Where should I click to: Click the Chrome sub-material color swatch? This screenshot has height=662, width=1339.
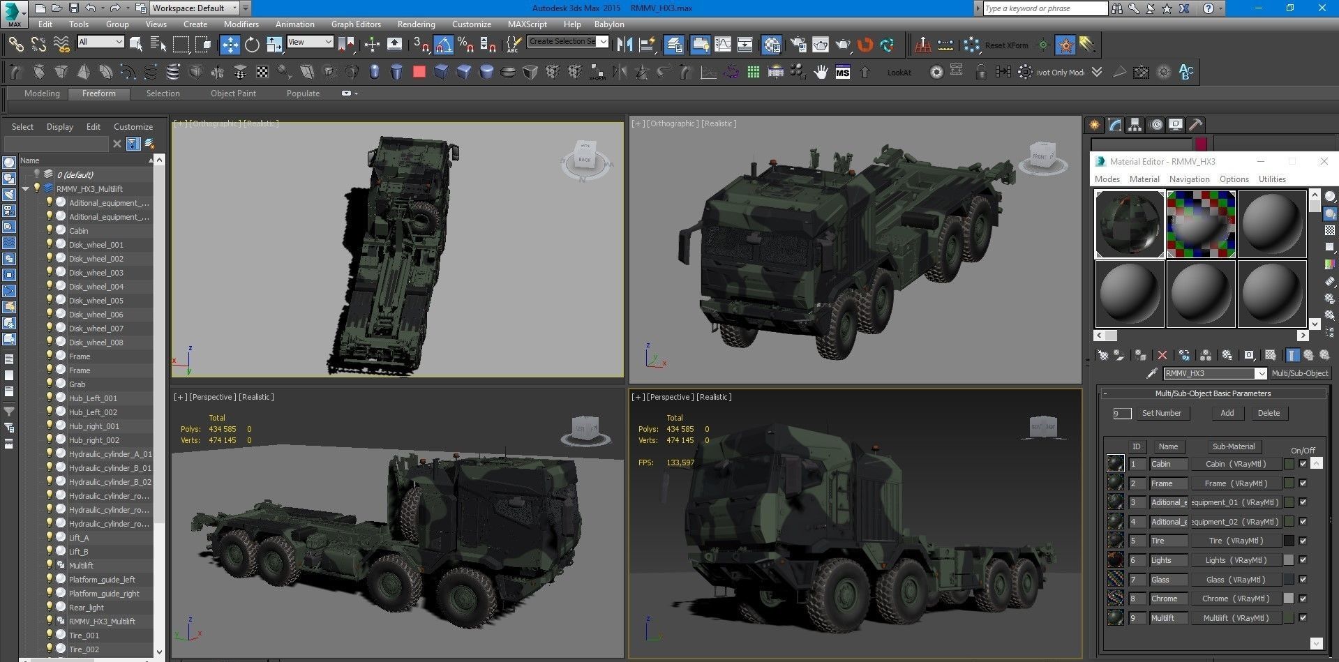pyautogui.click(x=1289, y=598)
